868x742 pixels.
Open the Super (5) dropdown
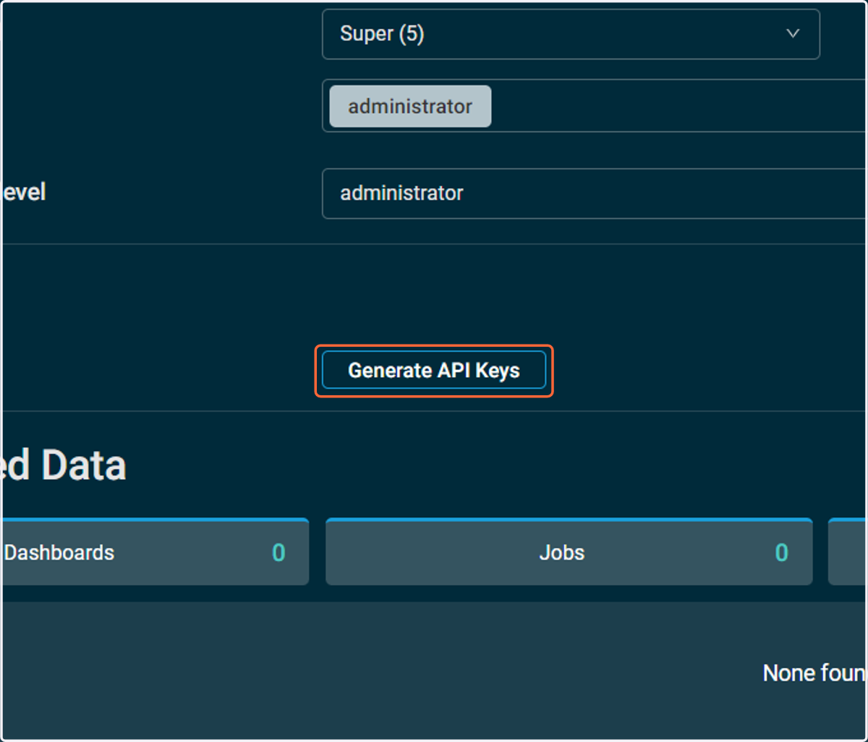pos(571,34)
